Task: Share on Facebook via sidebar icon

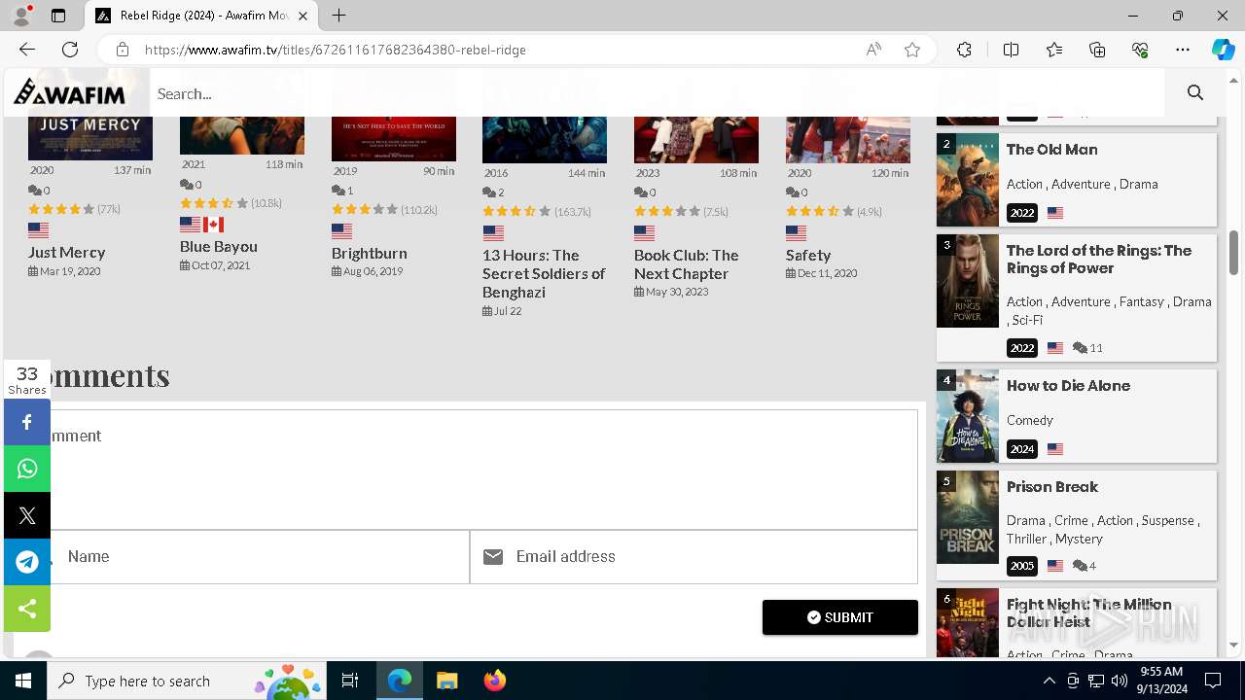Action: [x=27, y=422]
